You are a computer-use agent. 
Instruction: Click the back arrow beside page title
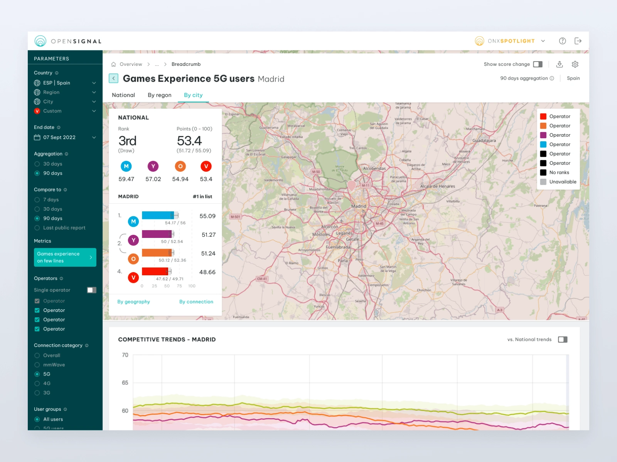(113, 79)
